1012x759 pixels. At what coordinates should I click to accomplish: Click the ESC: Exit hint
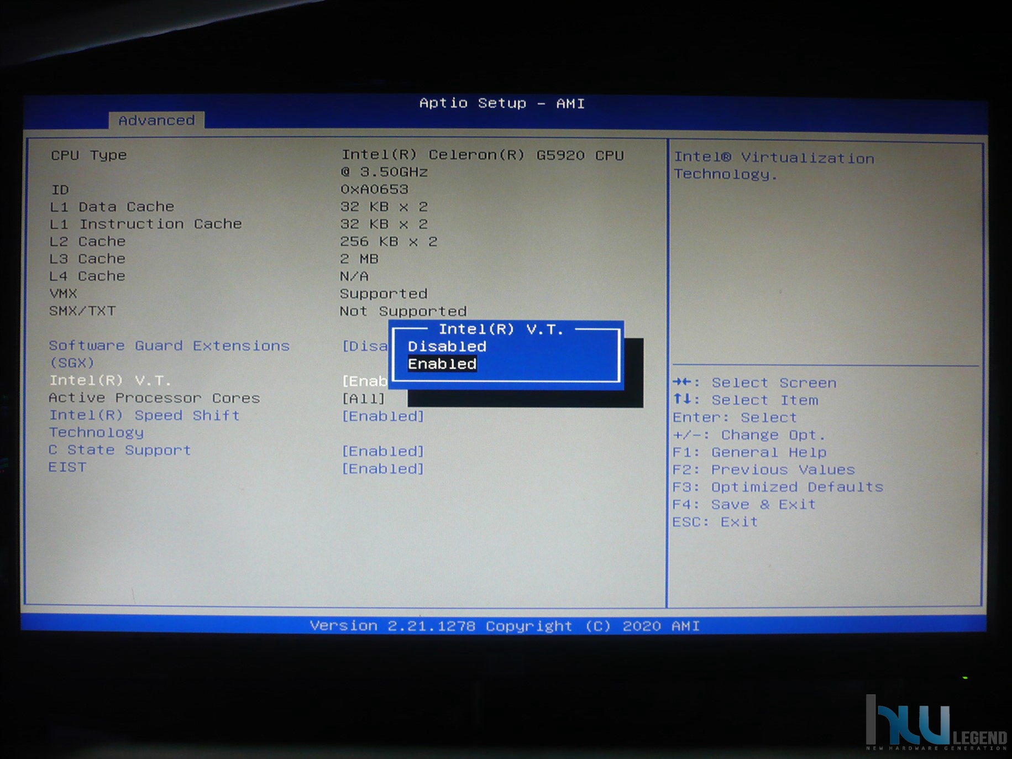715,522
